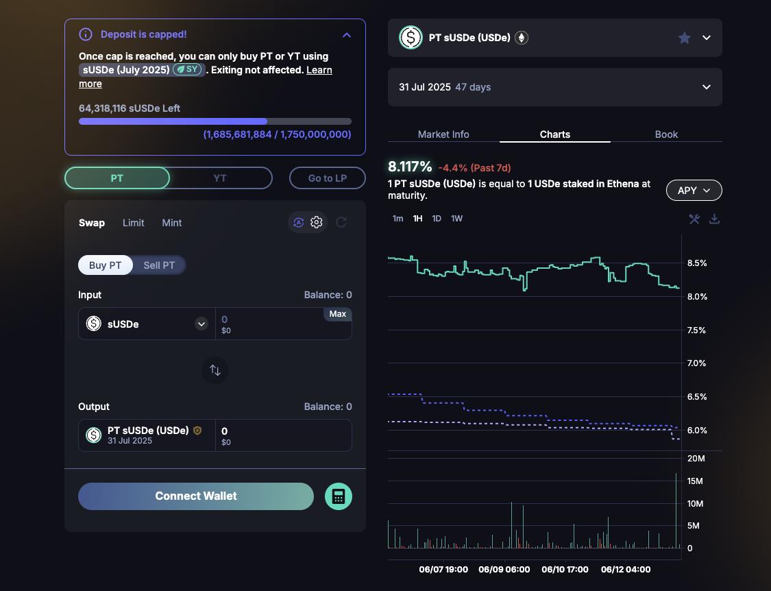Image resolution: width=771 pixels, height=591 pixels.
Task: Click the 64,318,116 sUSDe Left text
Action: [130, 108]
